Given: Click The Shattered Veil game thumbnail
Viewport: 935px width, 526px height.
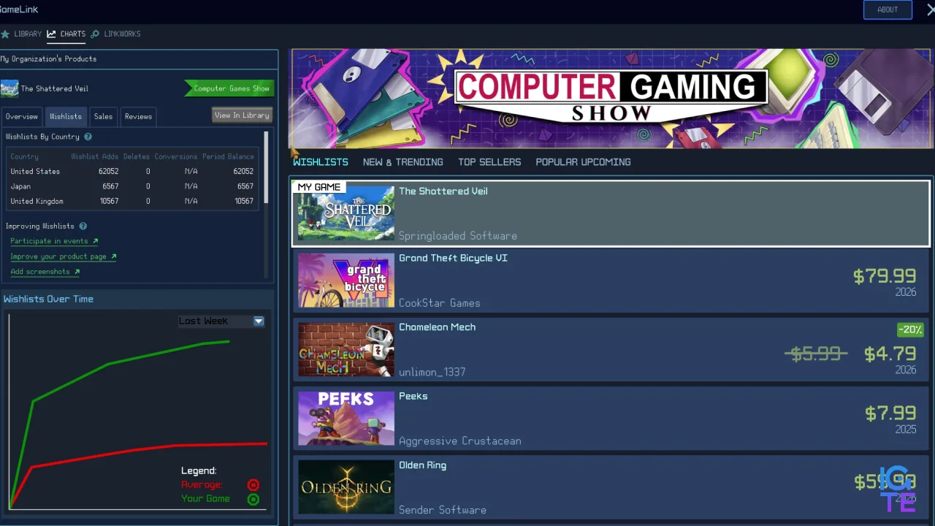Looking at the screenshot, I should (346, 213).
